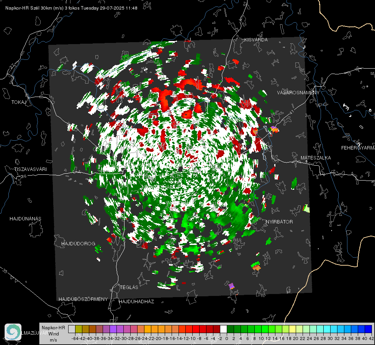Viewport: 375px width, 345px height.
Task: Click the HAJDÚBÖSZÖRMÉNY label
Action: click(x=83, y=299)
